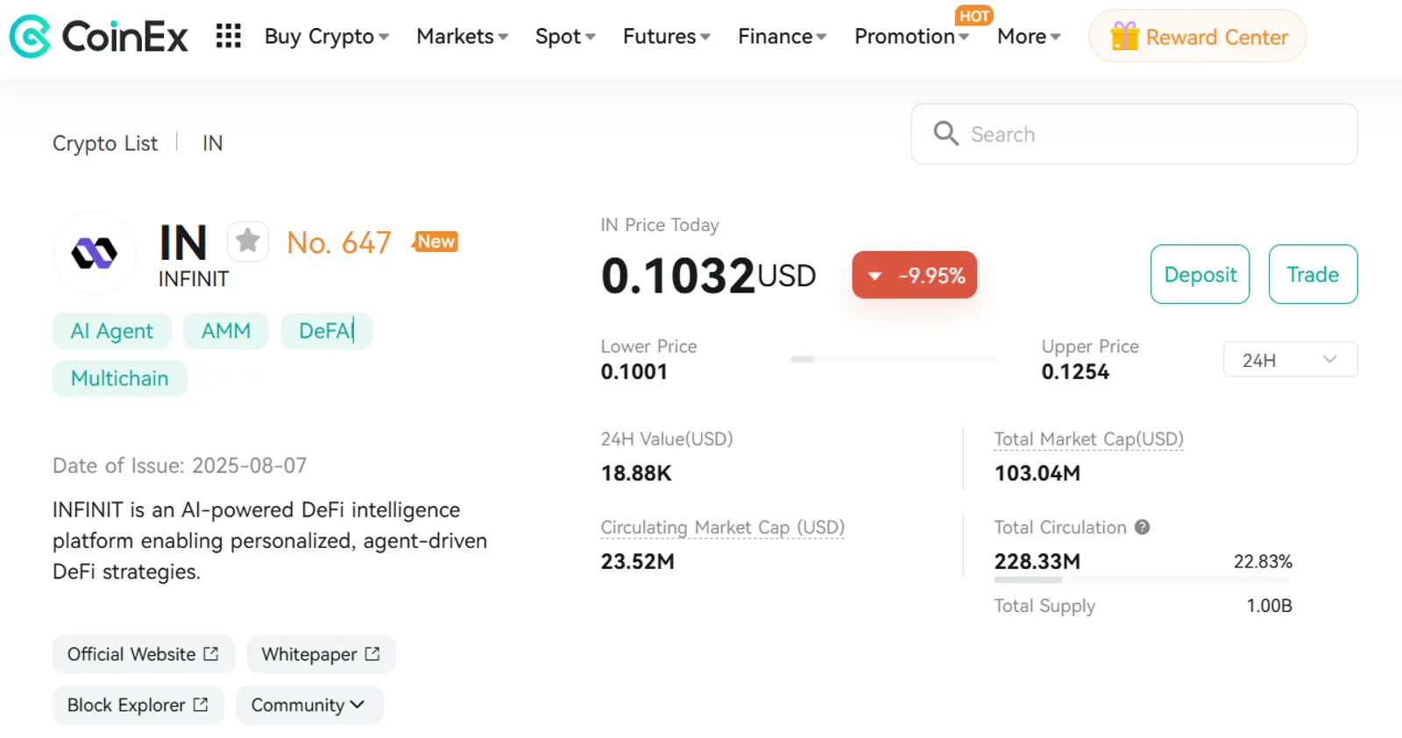Select the AI Agent tag
The height and width of the screenshot is (738, 1402).
pos(112,331)
